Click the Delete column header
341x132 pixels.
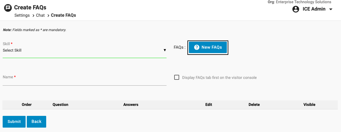tap(254, 104)
